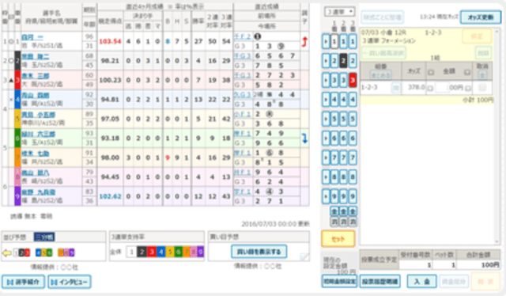506x296 pixels.
Task: Select the 三分戦 tab in 並び予想
Action: (x=44, y=237)
